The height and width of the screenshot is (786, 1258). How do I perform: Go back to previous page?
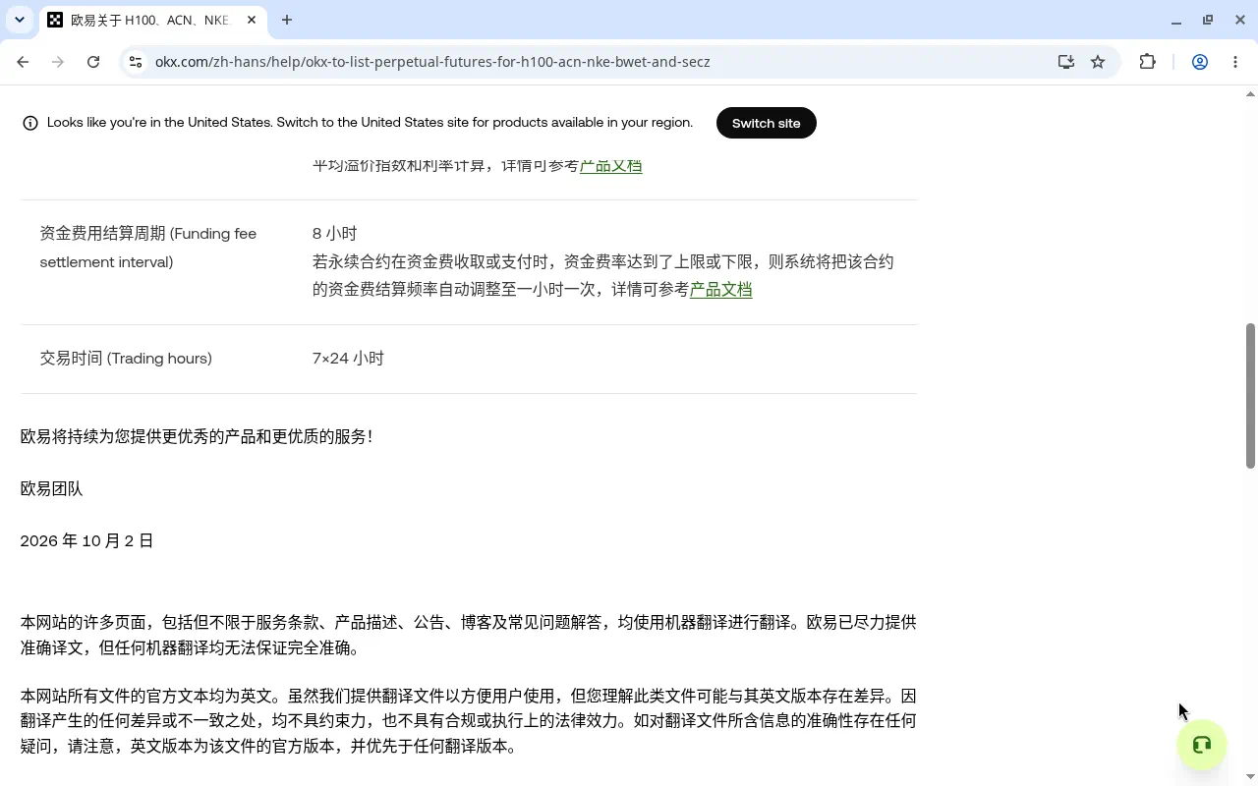click(x=23, y=62)
